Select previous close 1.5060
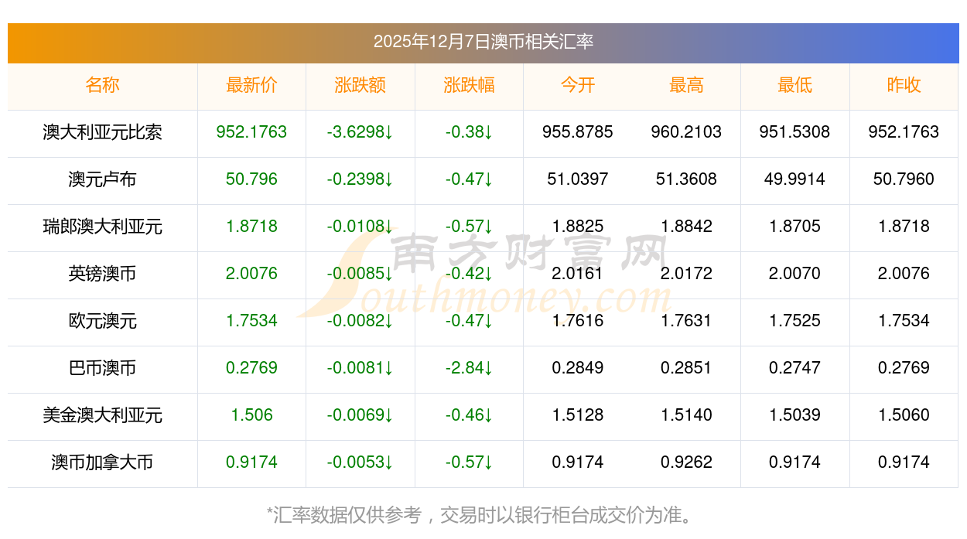 coord(904,415)
